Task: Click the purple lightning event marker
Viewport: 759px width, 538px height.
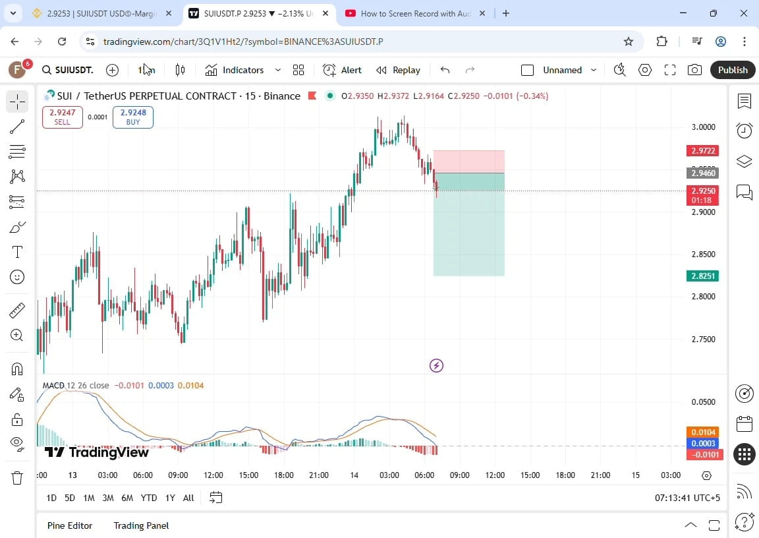Action: (437, 366)
